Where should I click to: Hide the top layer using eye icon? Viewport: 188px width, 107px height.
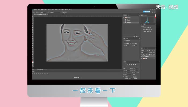pos(142,56)
